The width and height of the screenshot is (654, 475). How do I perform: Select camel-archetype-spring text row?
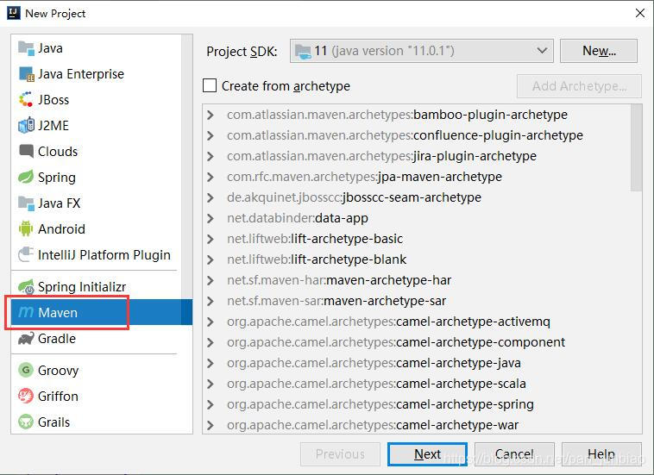point(380,404)
